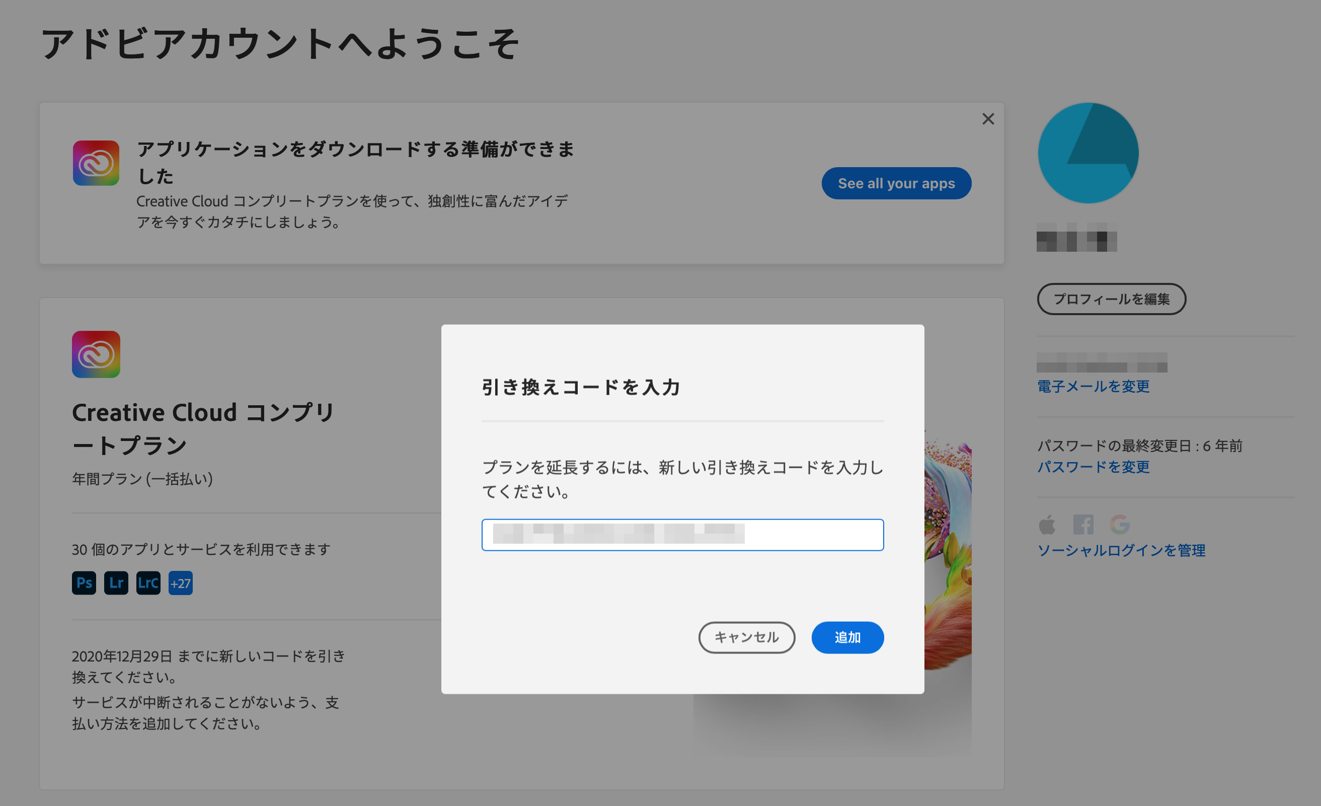Click the 引き換えコードを入力 dialog title

click(581, 387)
